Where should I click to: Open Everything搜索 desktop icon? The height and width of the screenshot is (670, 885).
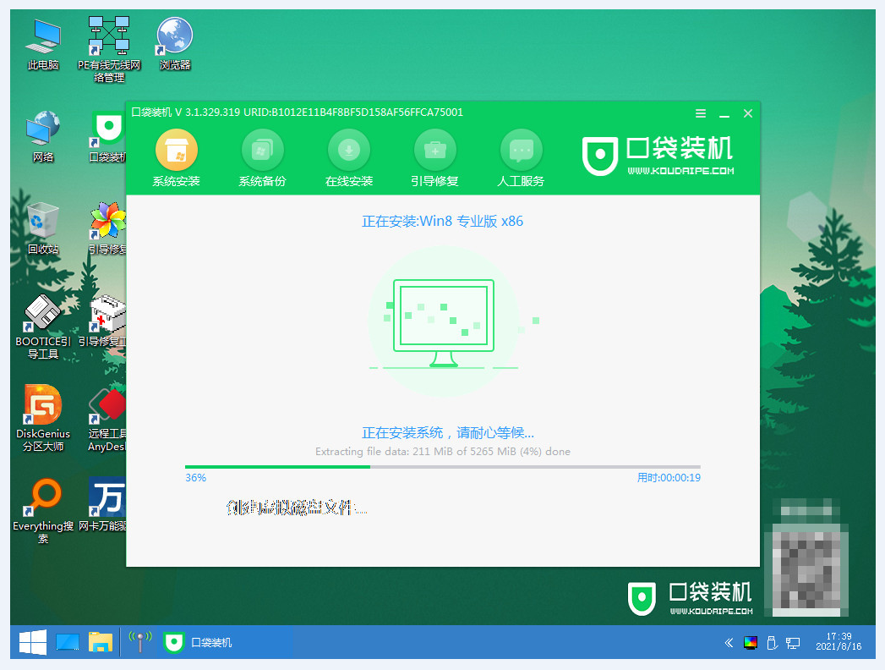coord(43,511)
